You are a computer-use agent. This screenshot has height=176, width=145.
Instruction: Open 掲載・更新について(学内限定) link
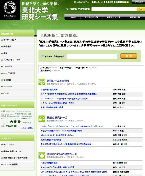coord(16,158)
